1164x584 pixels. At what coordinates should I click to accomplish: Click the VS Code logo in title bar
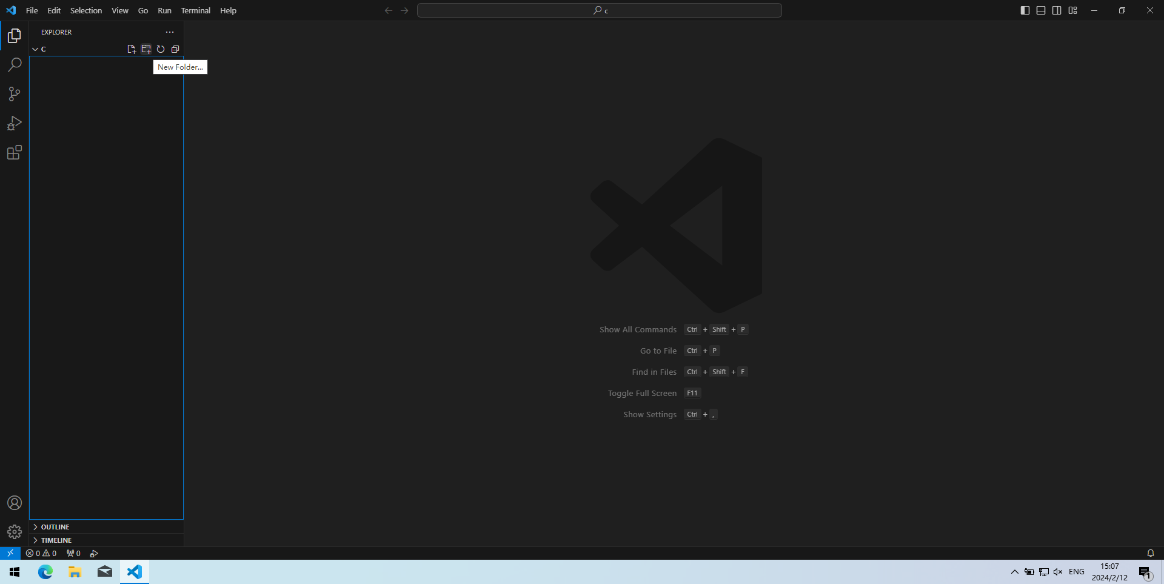click(x=11, y=10)
